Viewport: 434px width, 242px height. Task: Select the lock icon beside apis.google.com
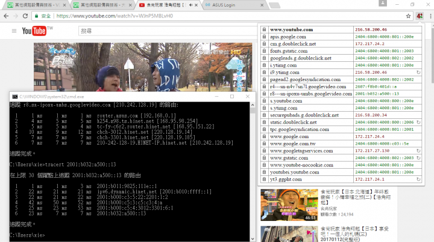(x=265, y=37)
